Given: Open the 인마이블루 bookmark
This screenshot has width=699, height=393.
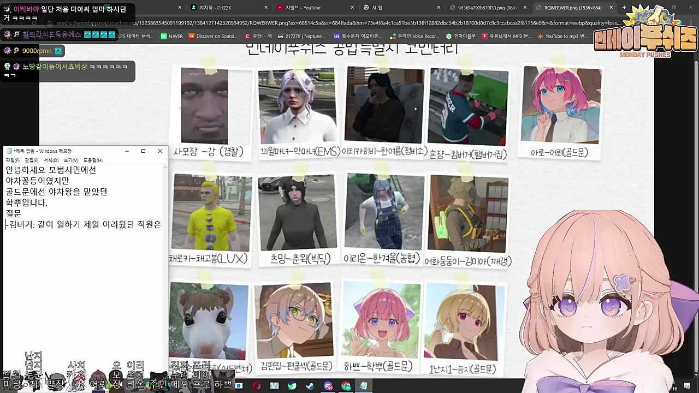Looking at the screenshot, I should coord(461,36).
